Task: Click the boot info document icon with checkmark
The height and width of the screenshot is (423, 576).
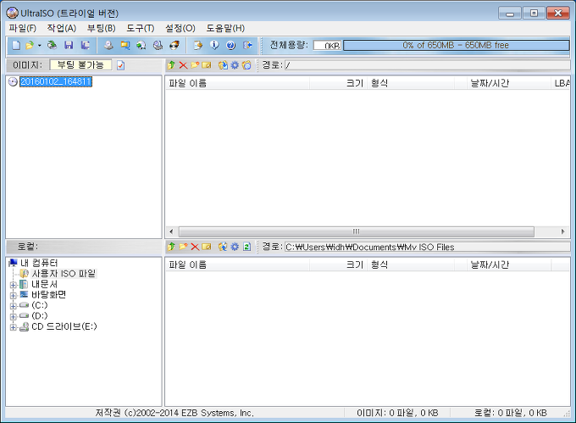Action: 120,65
